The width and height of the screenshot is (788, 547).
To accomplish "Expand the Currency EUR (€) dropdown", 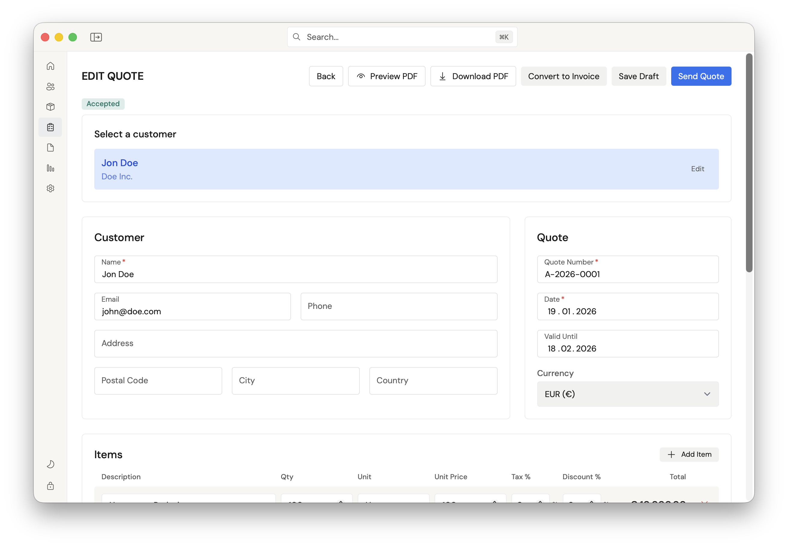I will [627, 394].
